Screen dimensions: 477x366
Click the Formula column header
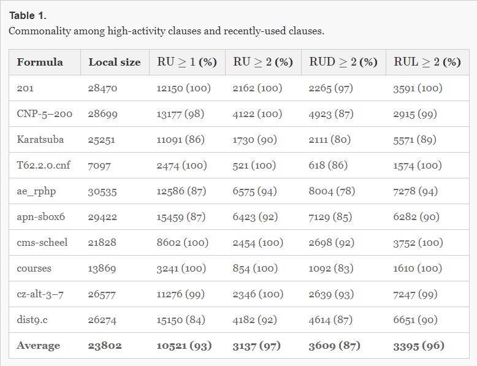tap(40, 62)
